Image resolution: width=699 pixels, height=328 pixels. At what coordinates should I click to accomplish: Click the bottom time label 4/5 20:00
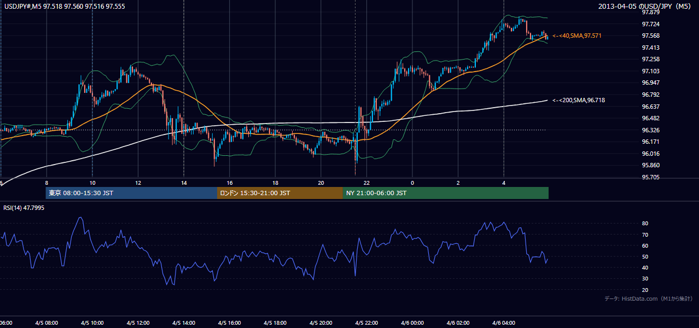tap(321, 323)
